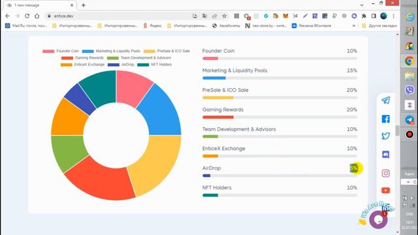Toggle the PreSale & ICO Sale legend swatch
418x235 pixels.
[x=150, y=51]
